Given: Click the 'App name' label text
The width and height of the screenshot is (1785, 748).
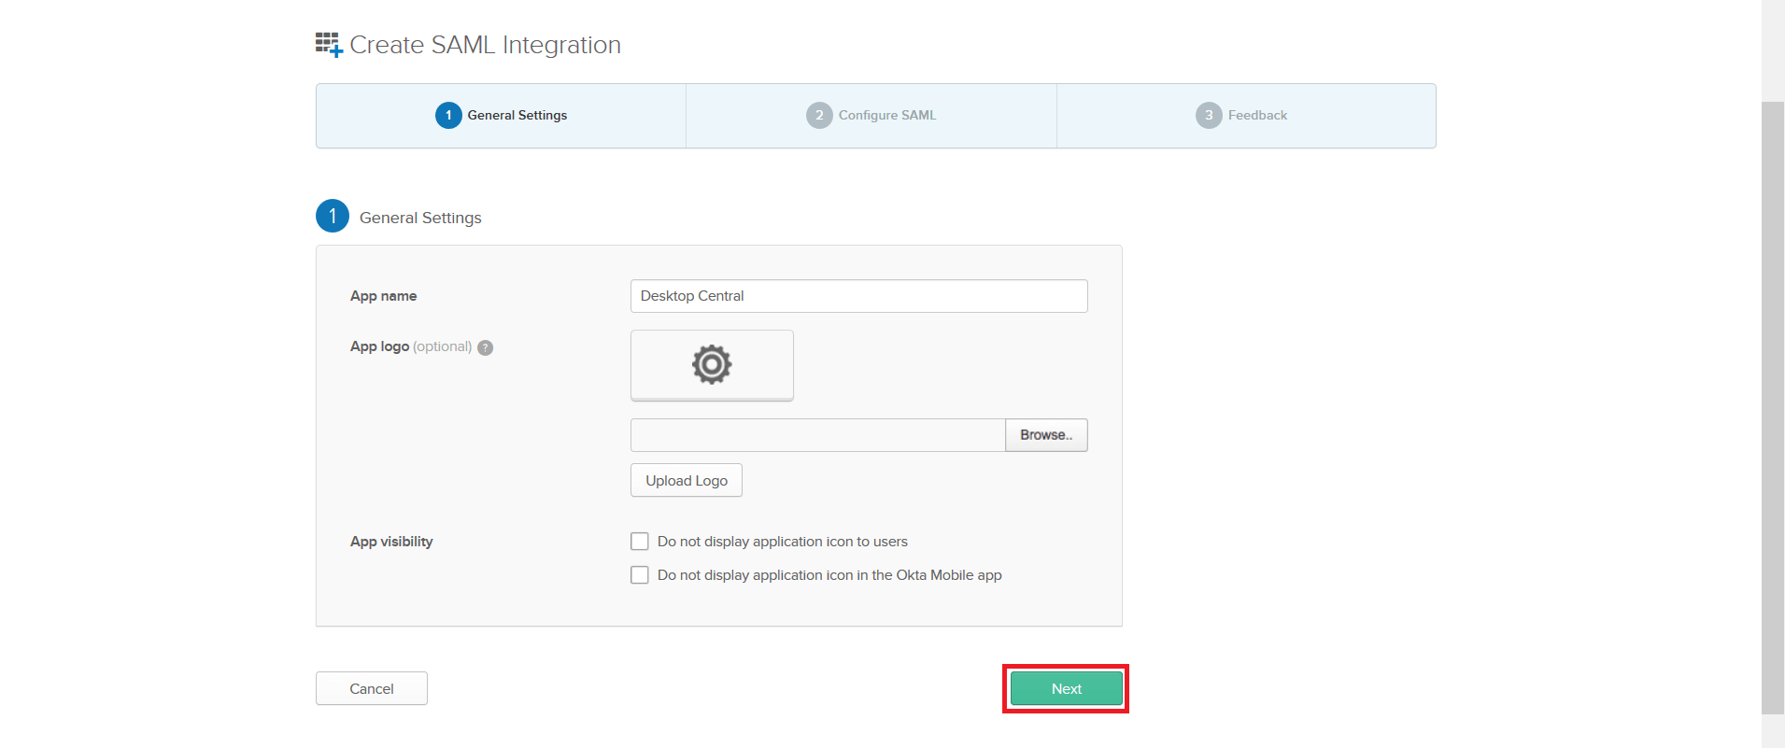Looking at the screenshot, I should coord(384,296).
